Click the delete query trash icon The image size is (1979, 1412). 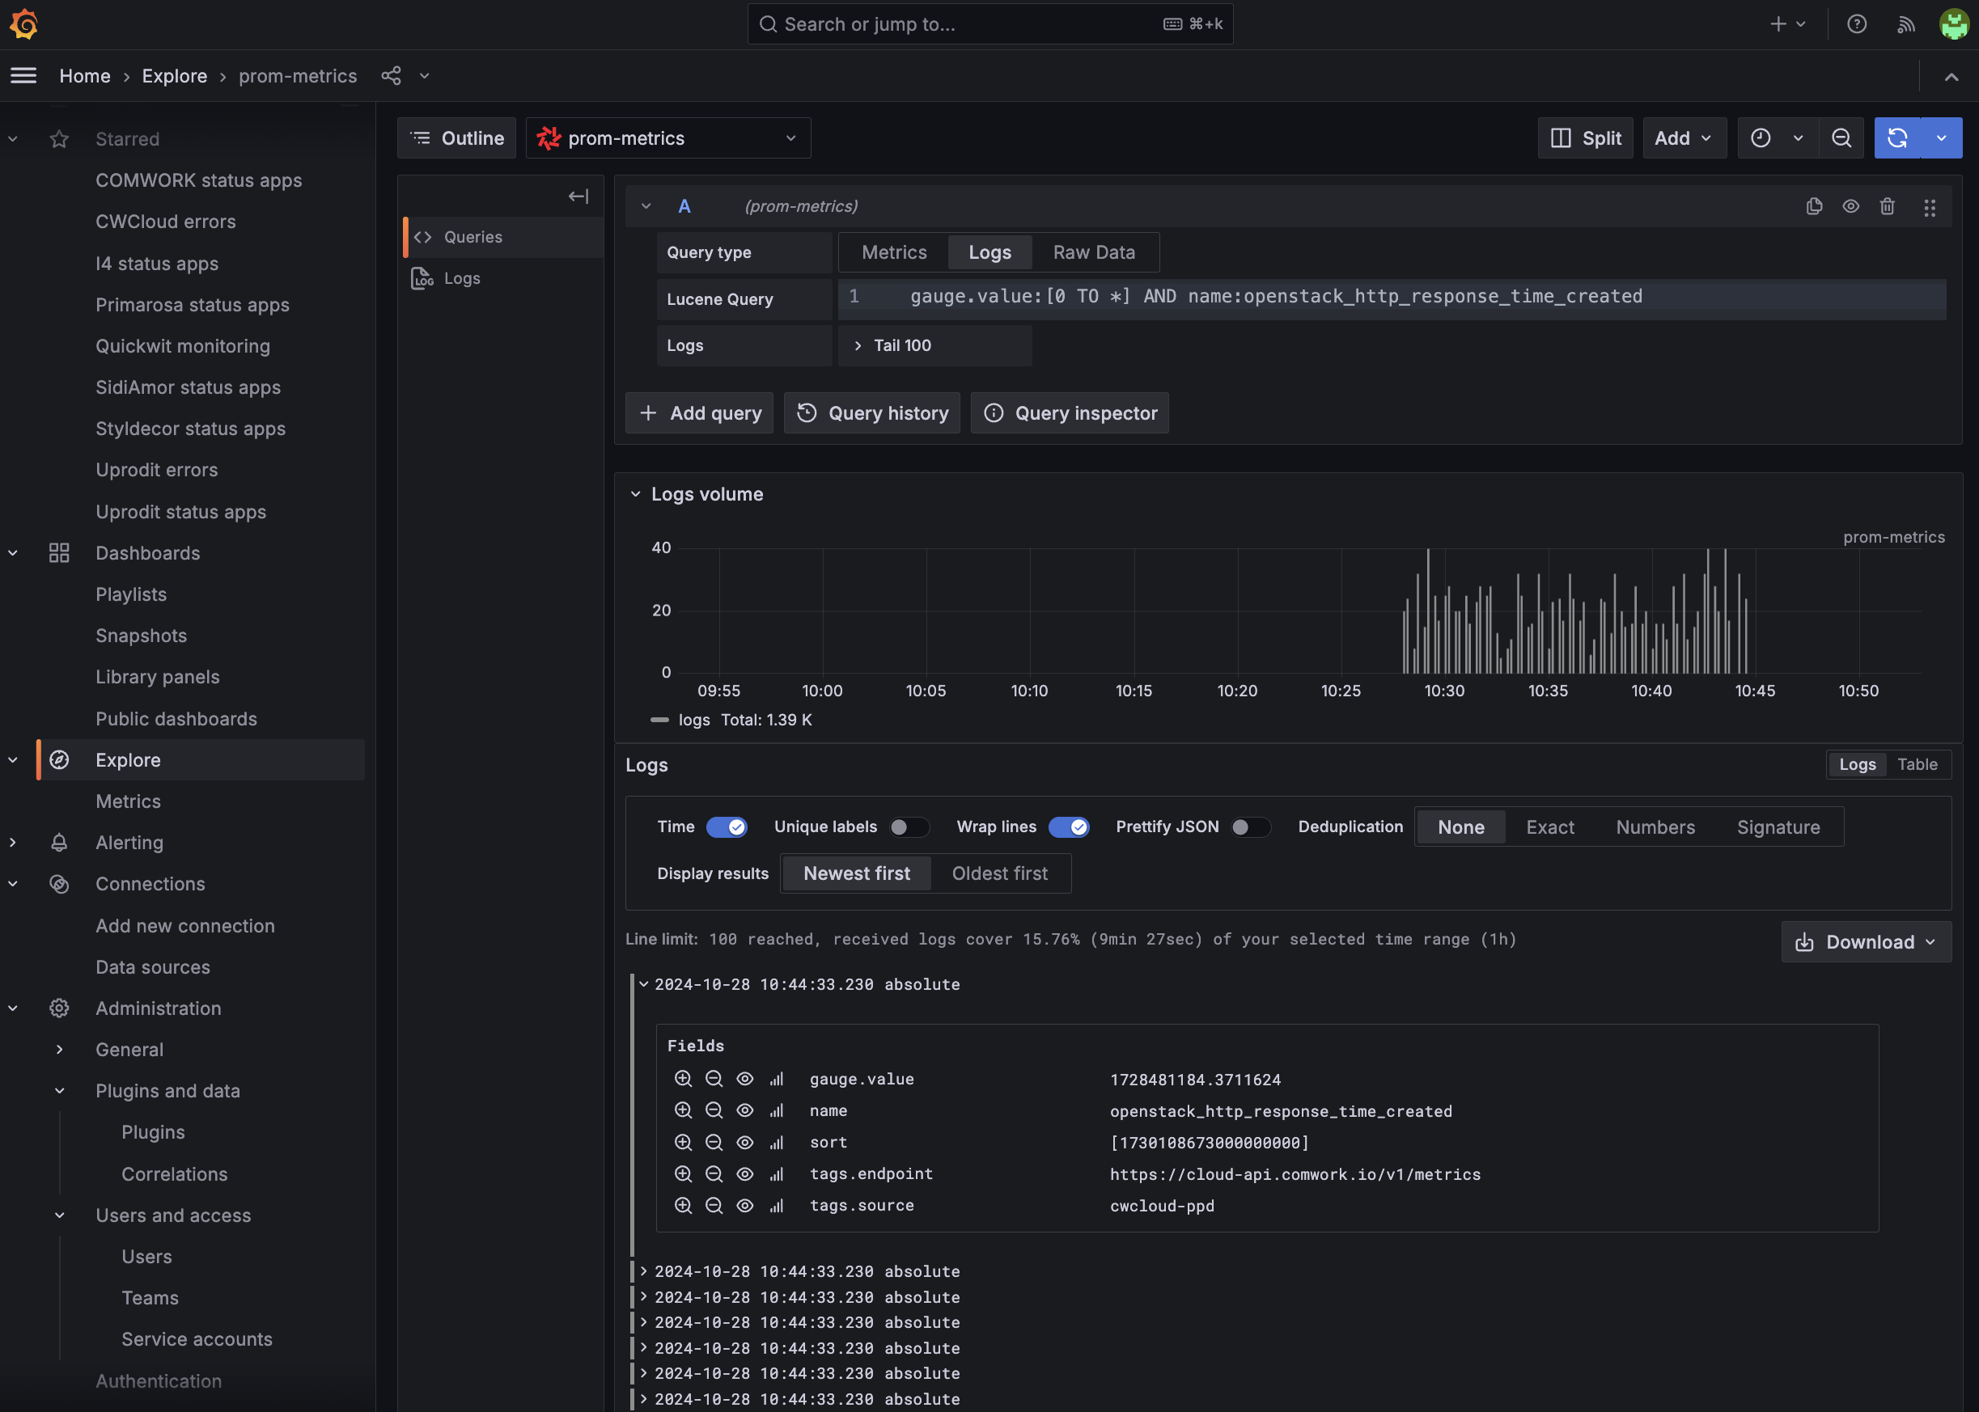1888,206
